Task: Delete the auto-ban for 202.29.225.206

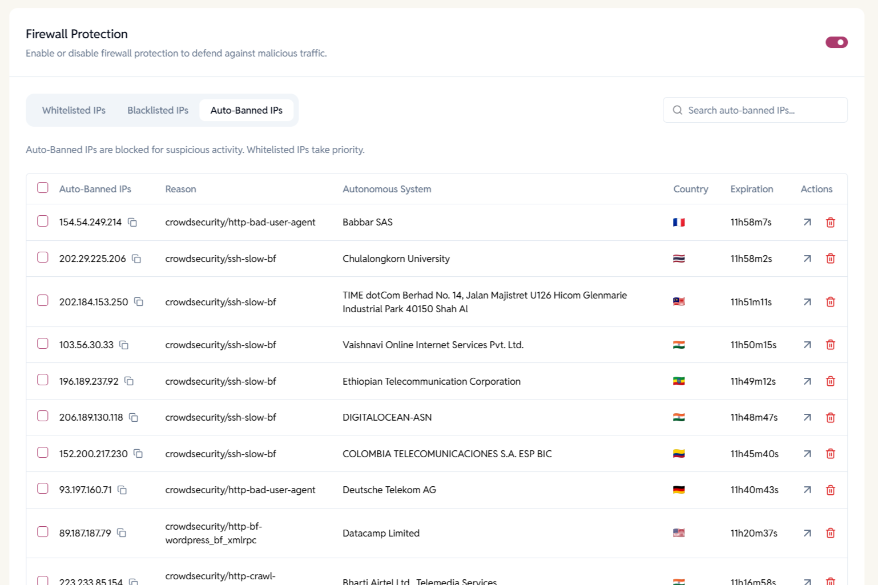Action: click(830, 259)
